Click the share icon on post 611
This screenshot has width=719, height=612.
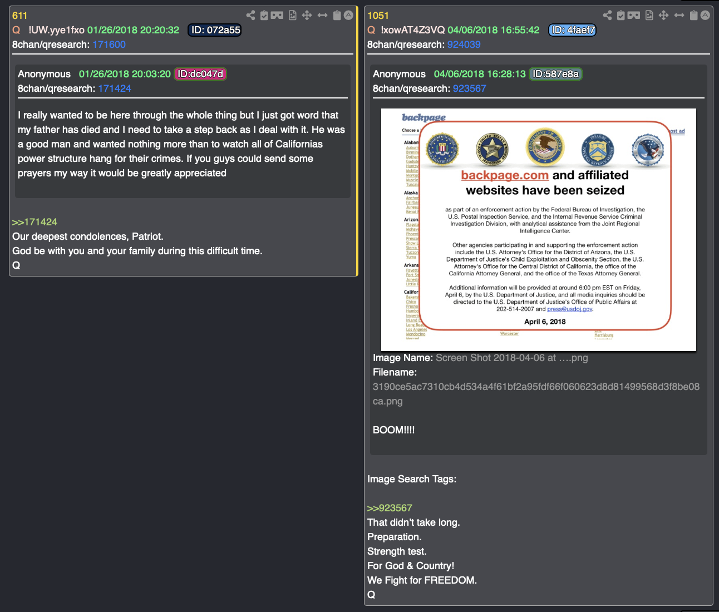(x=251, y=15)
